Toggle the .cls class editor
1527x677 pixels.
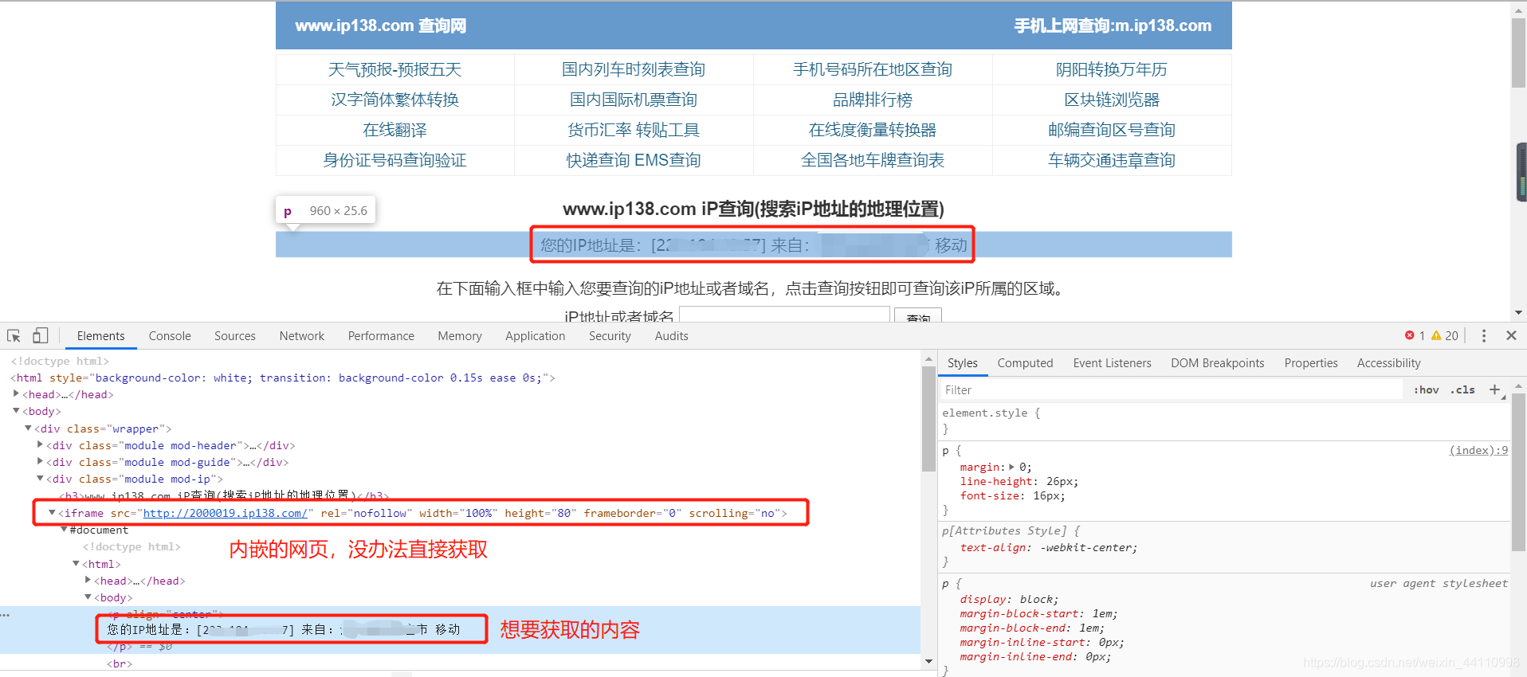(x=1462, y=389)
